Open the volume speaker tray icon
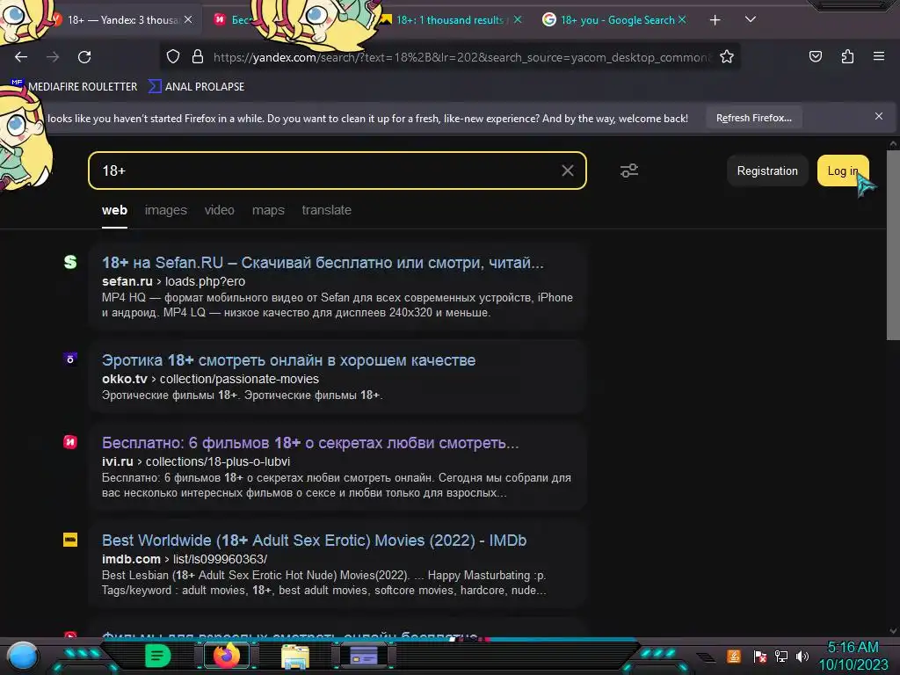The height and width of the screenshot is (675, 900). click(802, 657)
